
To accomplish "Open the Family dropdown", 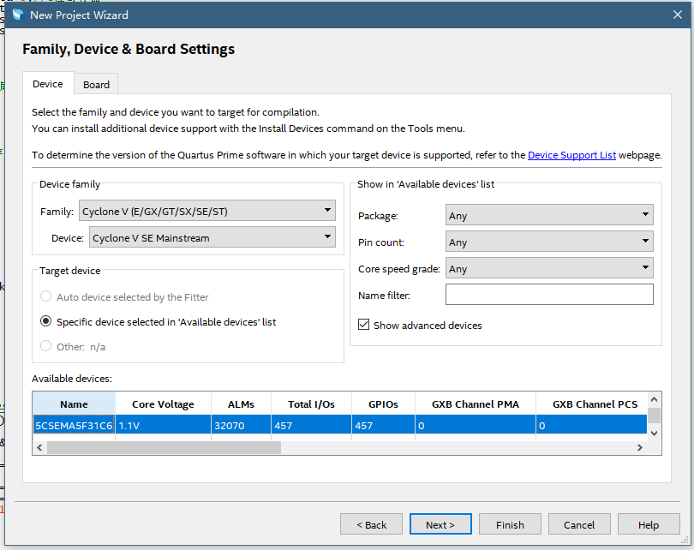I will [x=206, y=211].
